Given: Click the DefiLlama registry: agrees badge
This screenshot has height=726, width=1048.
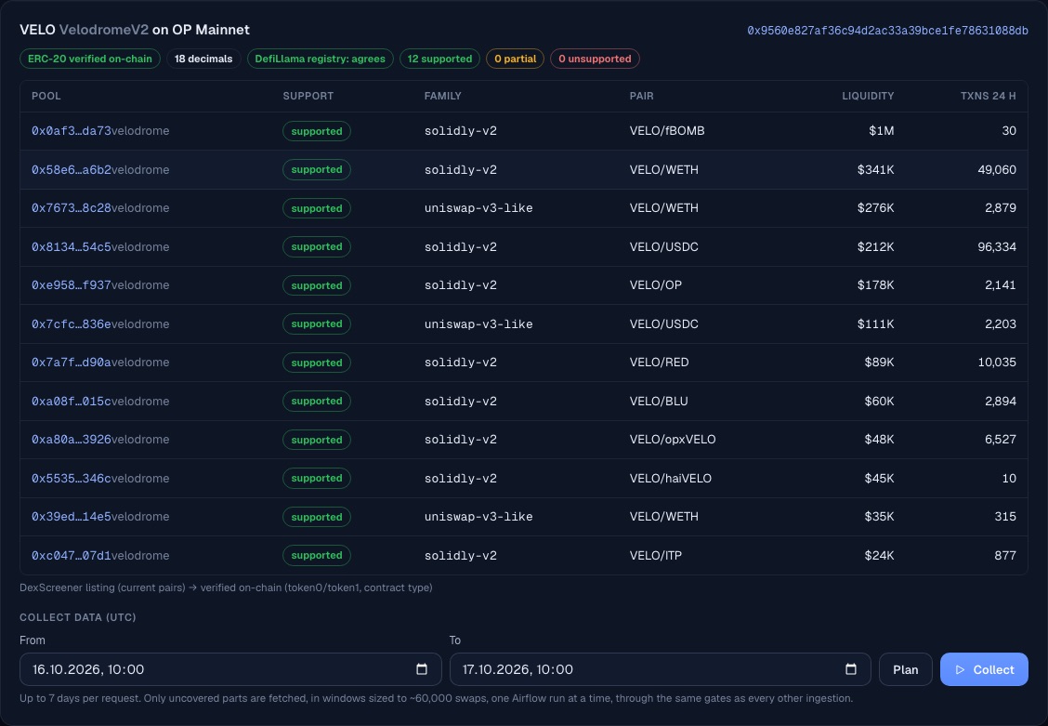Looking at the screenshot, I should 321,59.
